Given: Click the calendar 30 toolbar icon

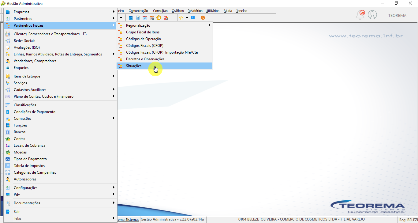Looking at the screenshot, I should tap(145, 18).
